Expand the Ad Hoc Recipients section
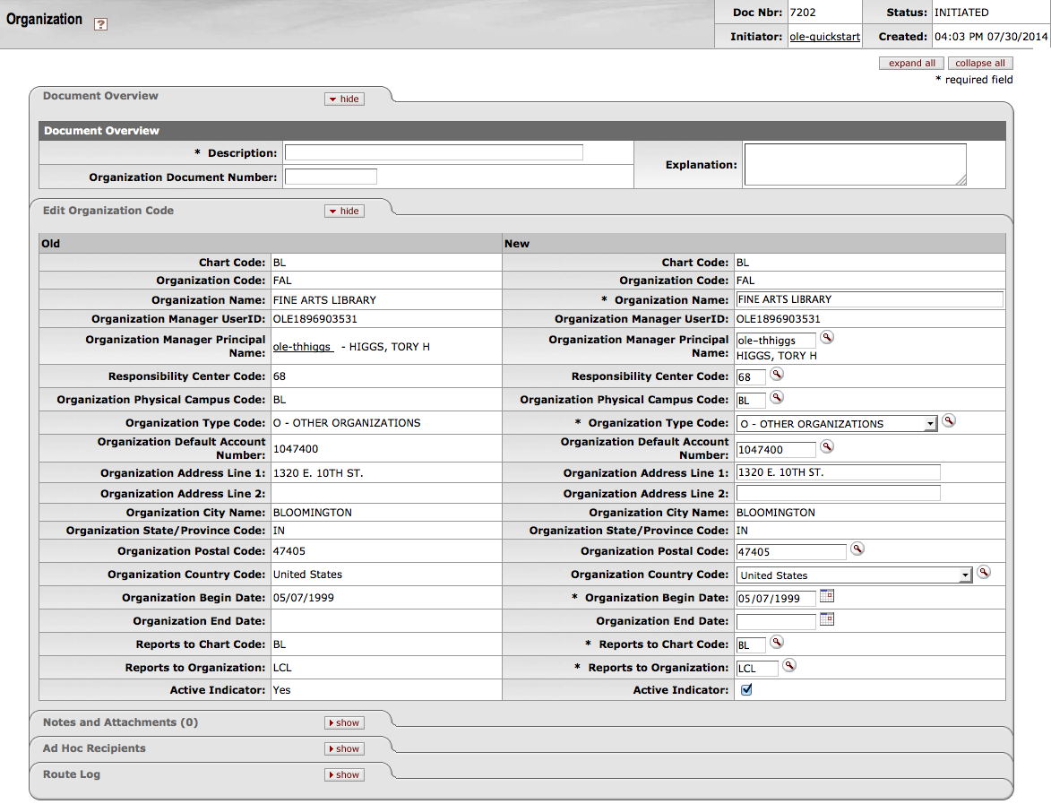The width and height of the screenshot is (1051, 804). [x=344, y=748]
